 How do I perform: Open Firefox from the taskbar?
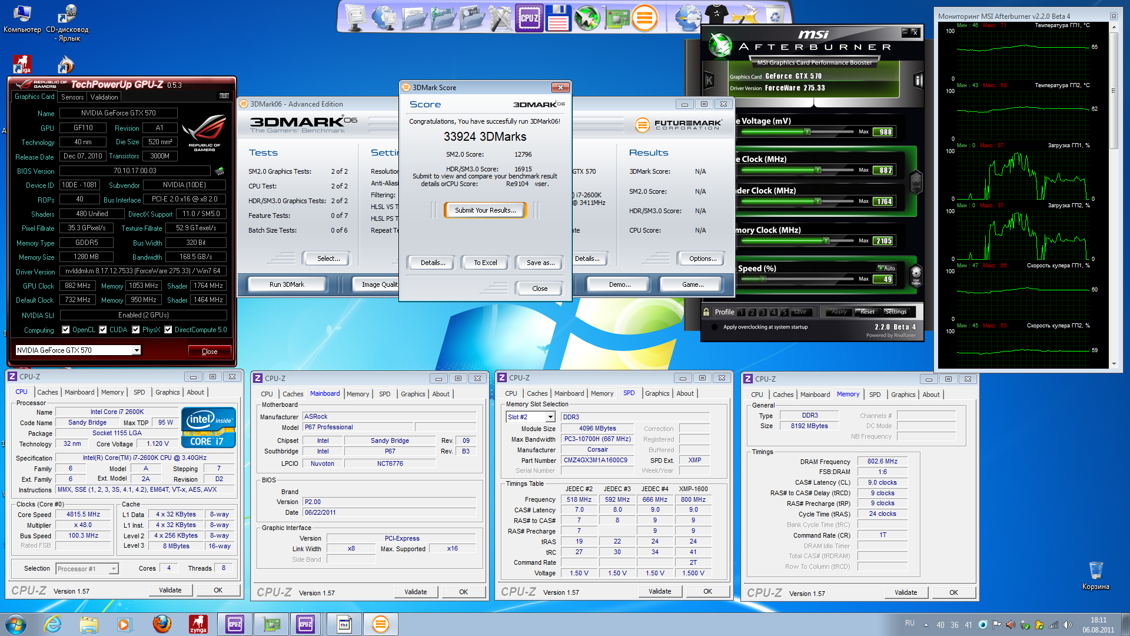[x=162, y=624]
